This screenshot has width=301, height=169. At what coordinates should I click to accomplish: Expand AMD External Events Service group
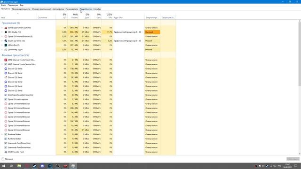2,64
